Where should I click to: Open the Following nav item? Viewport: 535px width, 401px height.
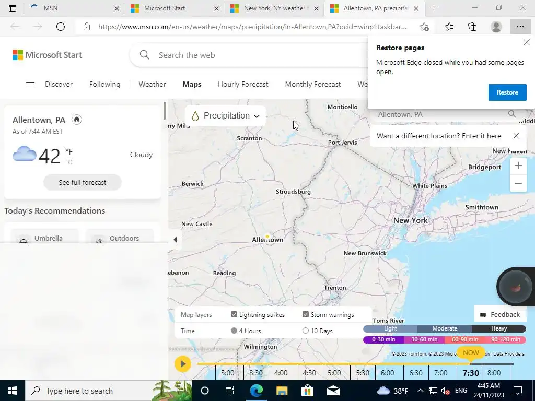[x=104, y=84]
